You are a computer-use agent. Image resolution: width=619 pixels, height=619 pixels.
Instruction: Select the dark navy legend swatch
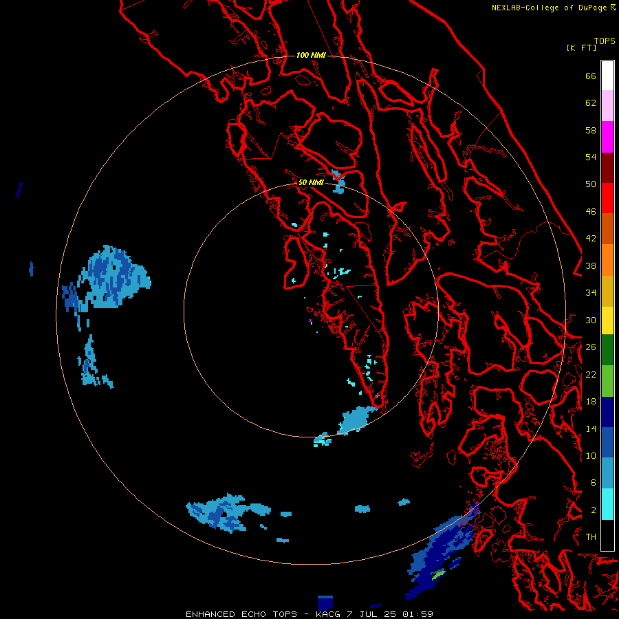pos(607,412)
